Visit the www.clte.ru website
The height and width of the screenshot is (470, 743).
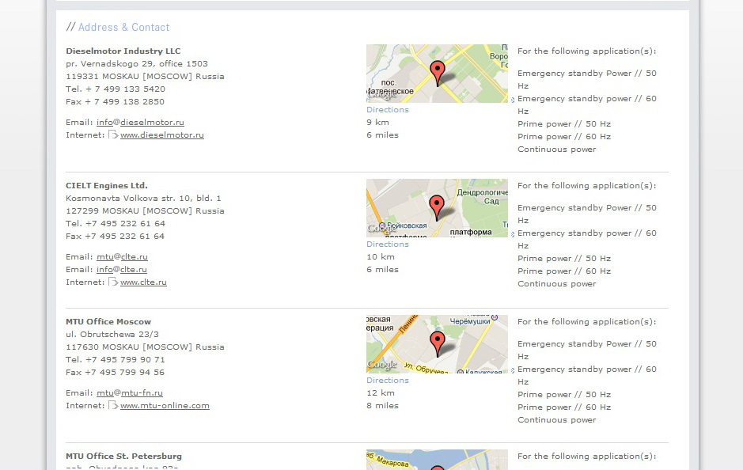143,282
